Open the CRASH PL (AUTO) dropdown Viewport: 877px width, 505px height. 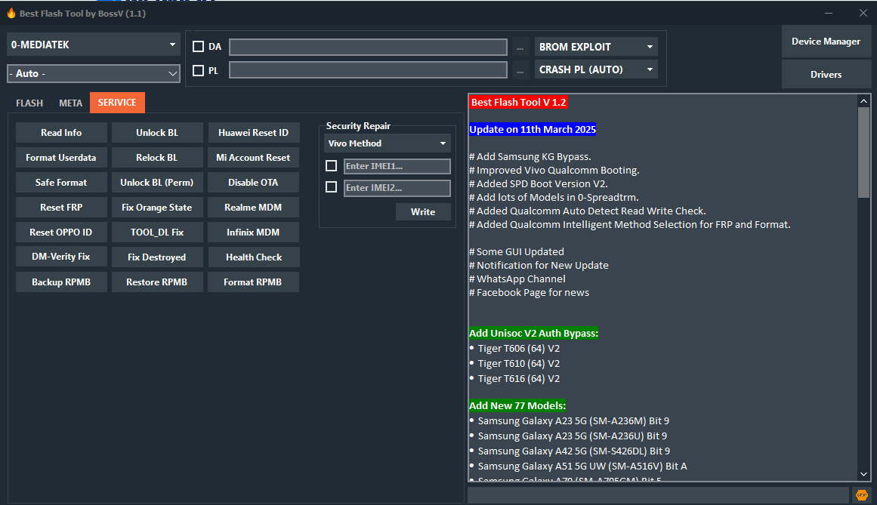click(x=596, y=69)
